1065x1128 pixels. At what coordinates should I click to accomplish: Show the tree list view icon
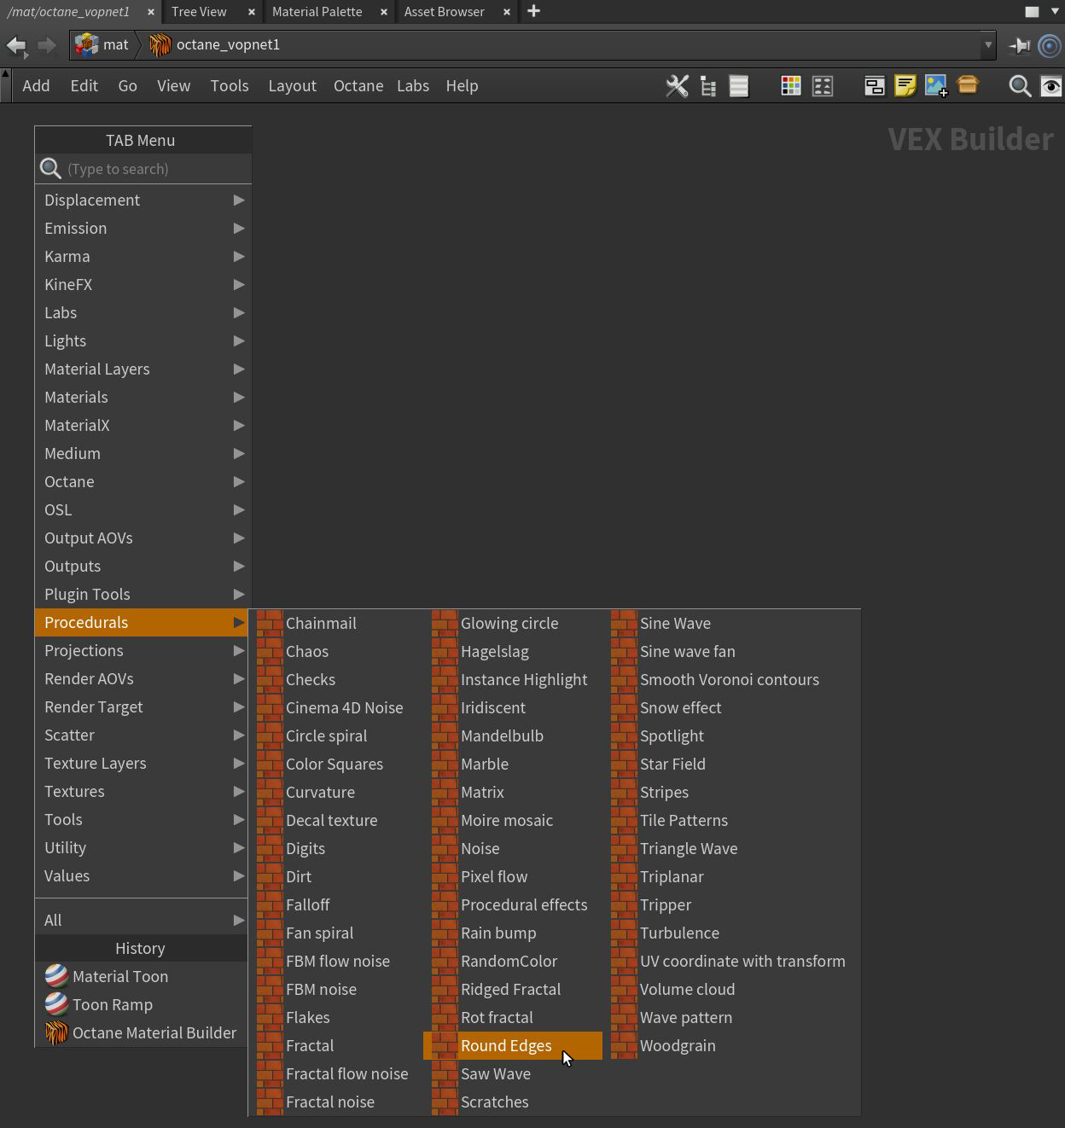tap(708, 86)
